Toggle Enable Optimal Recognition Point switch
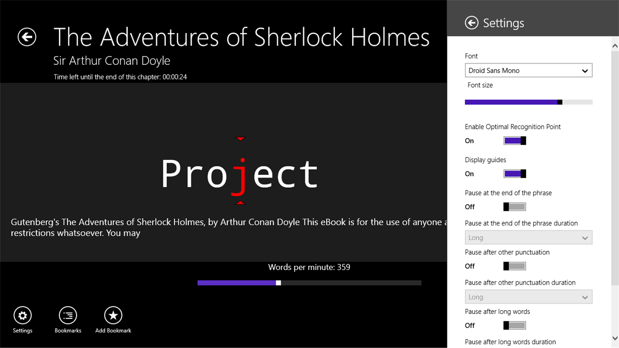Image resolution: width=619 pixels, height=348 pixels. point(515,140)
